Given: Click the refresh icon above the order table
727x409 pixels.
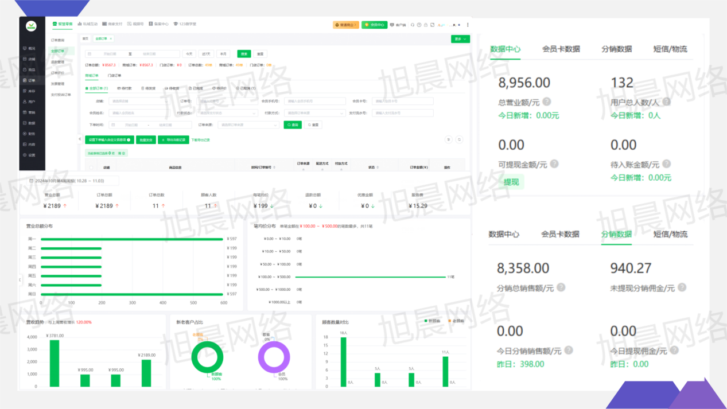Looking at the screenshot, I should [x=459, y=139].
